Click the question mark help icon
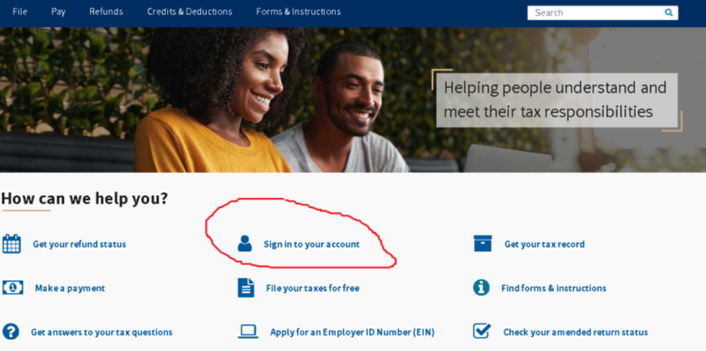This screenshot has width=706, height=351. 11,331
